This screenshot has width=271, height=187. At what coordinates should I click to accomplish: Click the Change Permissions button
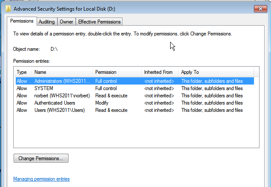point(41,158)
